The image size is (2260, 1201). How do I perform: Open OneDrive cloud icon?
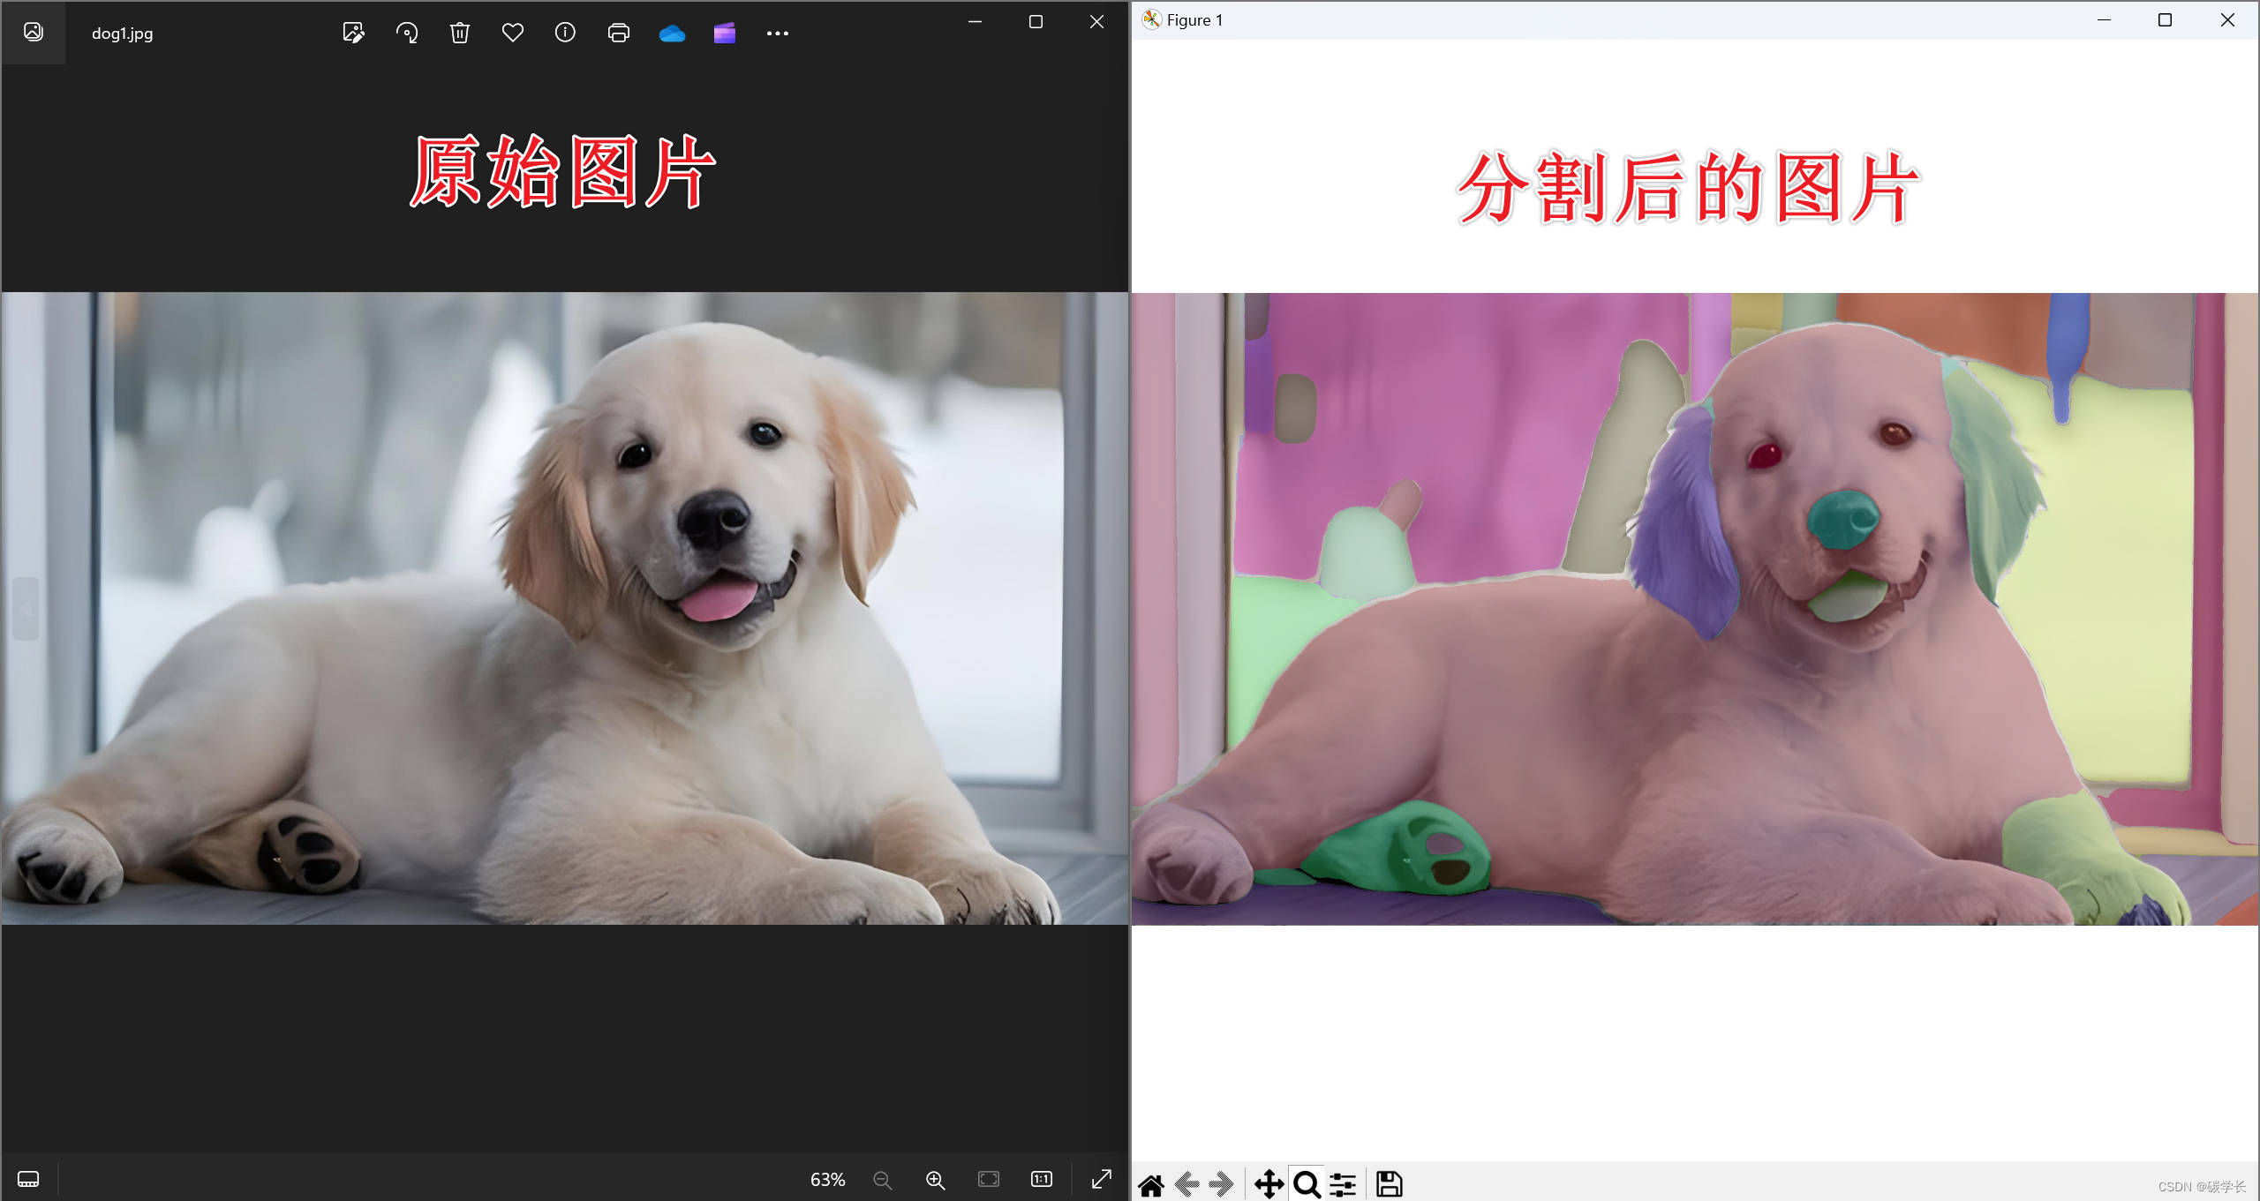672,34
